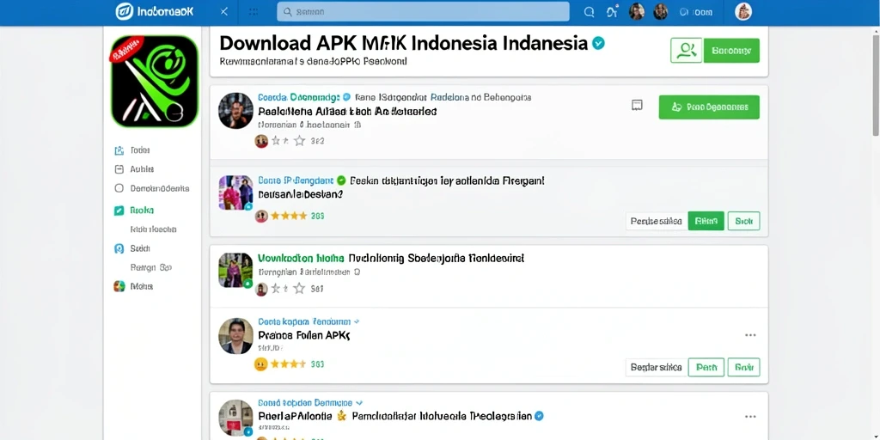
Task: Open the portrait avatar of the APKs post
Action: click(235, 336)
